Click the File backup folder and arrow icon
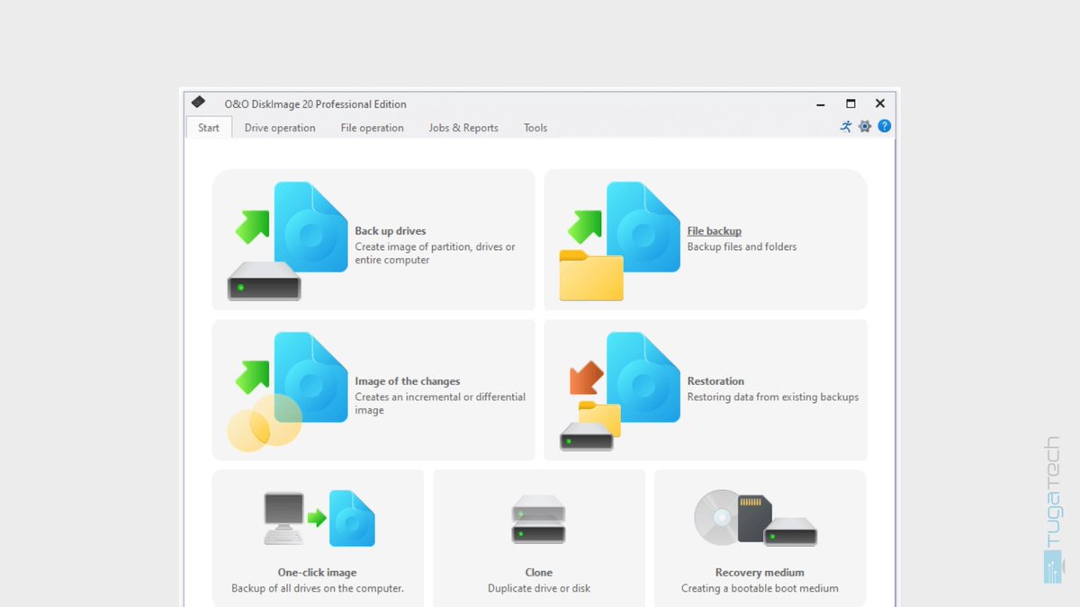Screen dimensions: 1080x607 coord(619,241)
